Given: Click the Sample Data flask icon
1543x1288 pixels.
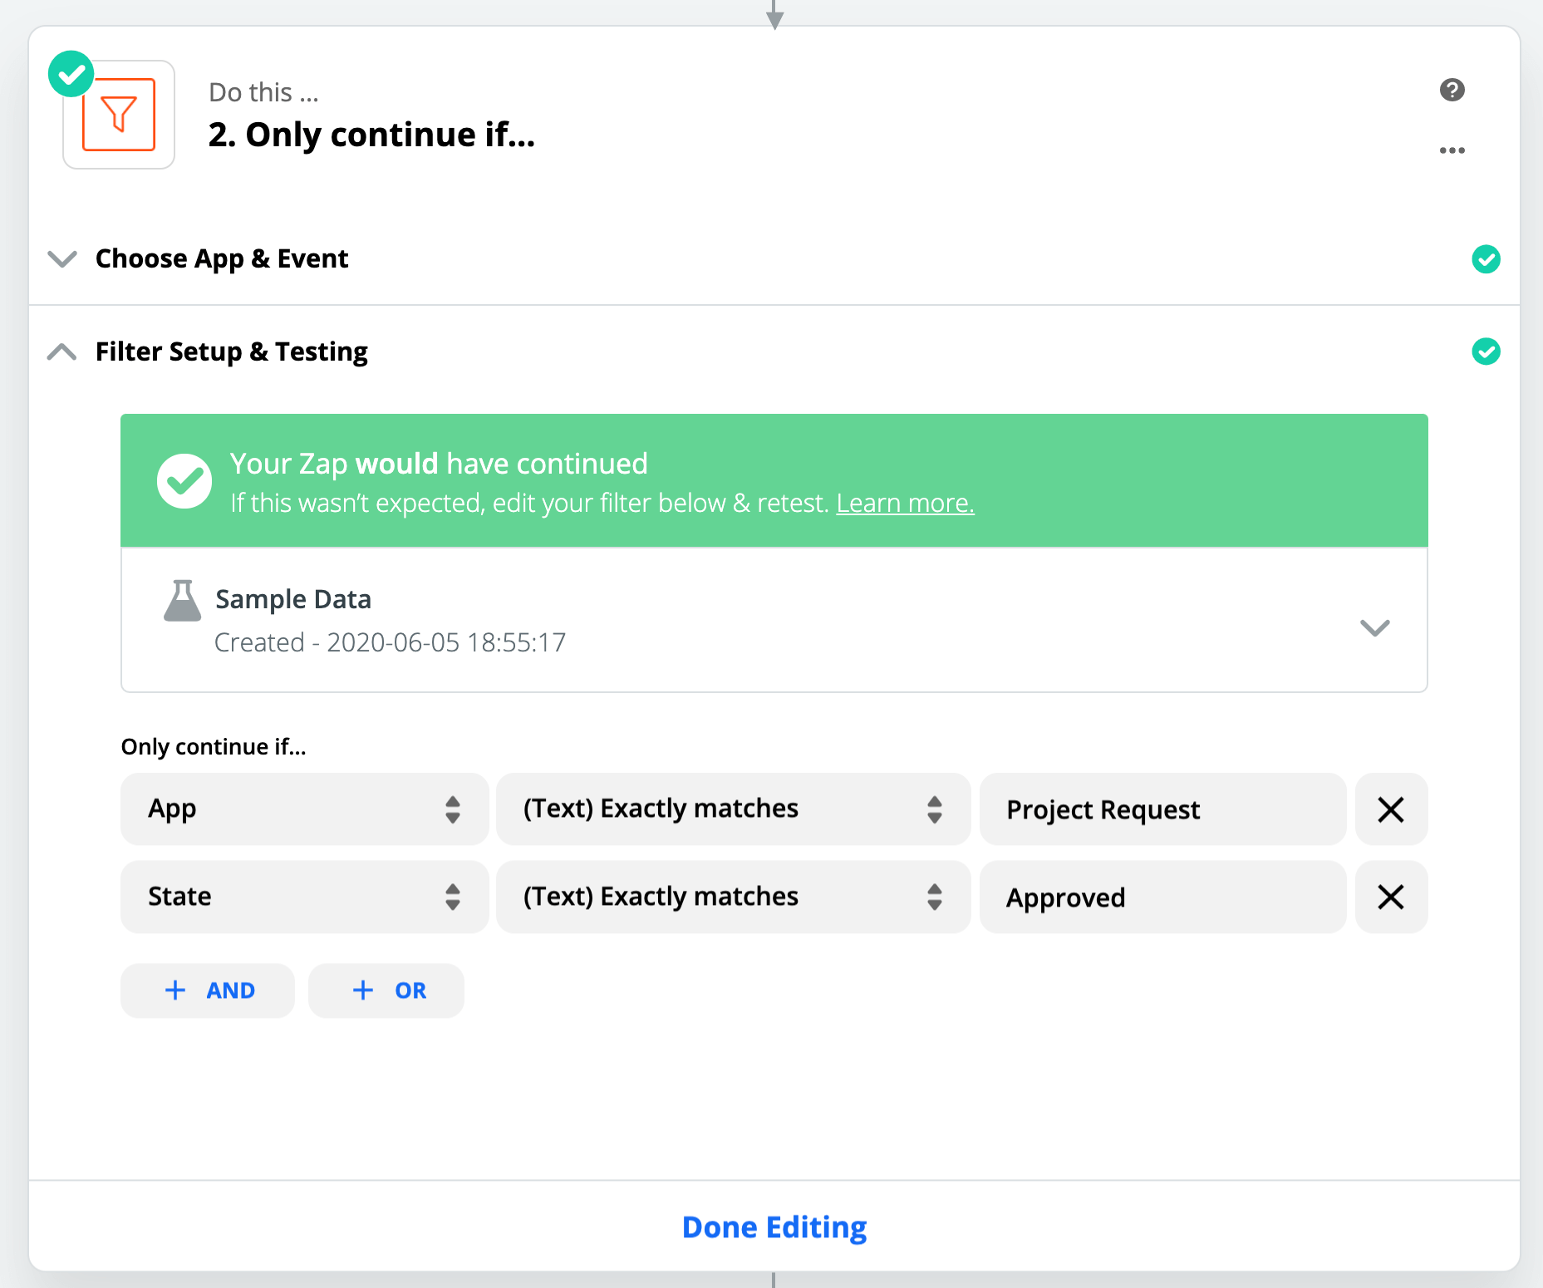Looking at the screenshot, I should pos(182,601).
